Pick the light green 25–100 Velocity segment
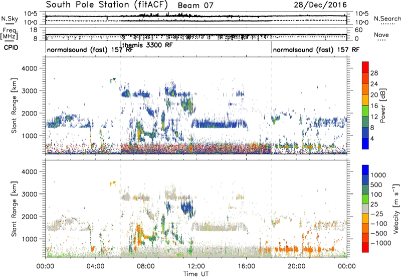The width and height of the screenshot is (401, 277). point(365,199)
